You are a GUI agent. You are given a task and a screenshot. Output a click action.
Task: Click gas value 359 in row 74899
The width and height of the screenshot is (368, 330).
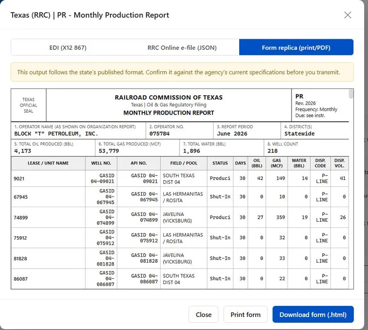pyautogui.click(x=281, y=217)
